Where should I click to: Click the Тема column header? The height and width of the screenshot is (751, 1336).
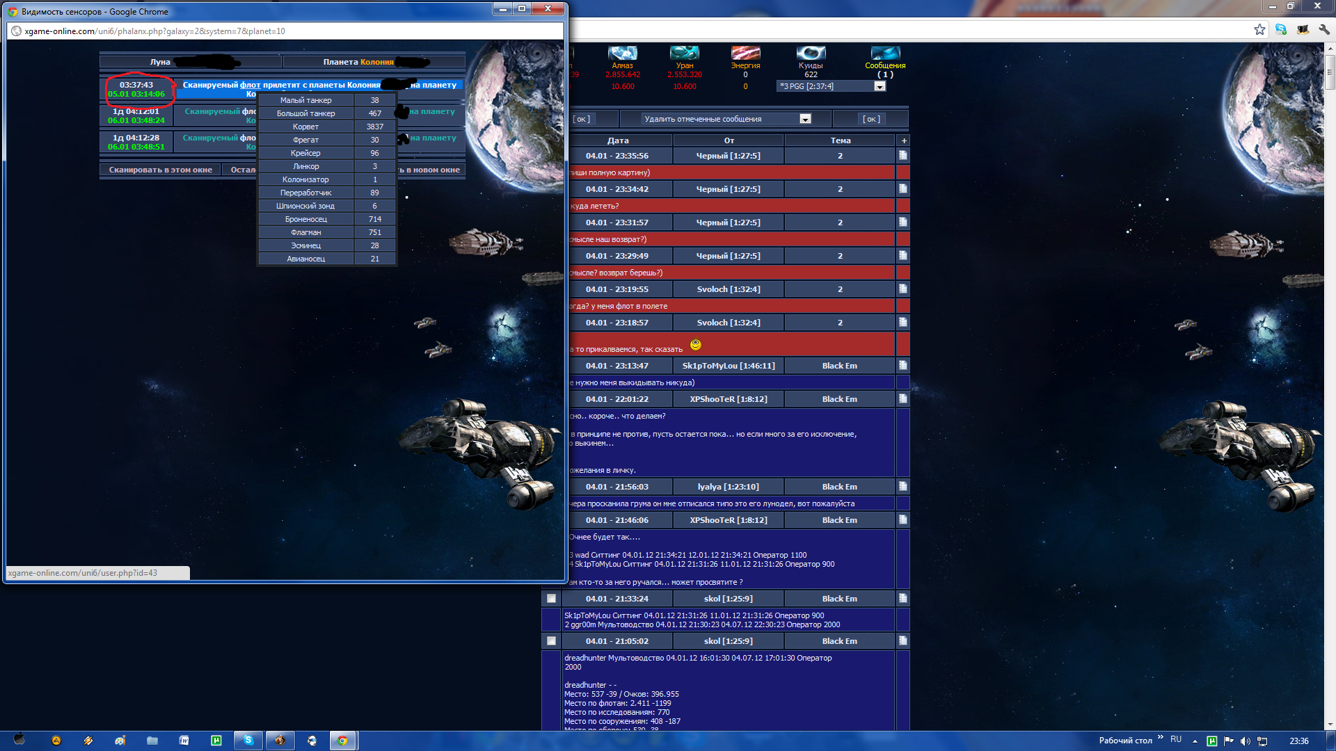[840, 140]
